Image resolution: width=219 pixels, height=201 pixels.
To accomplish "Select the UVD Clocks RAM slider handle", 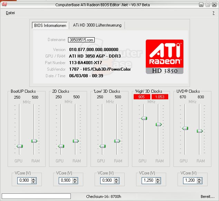I will tap(200, 131).
